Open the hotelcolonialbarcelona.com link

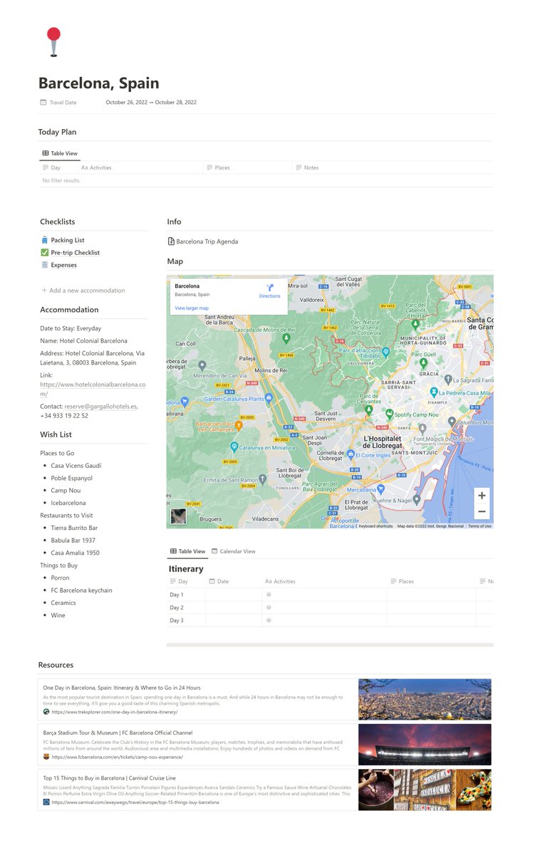[93, 389]
